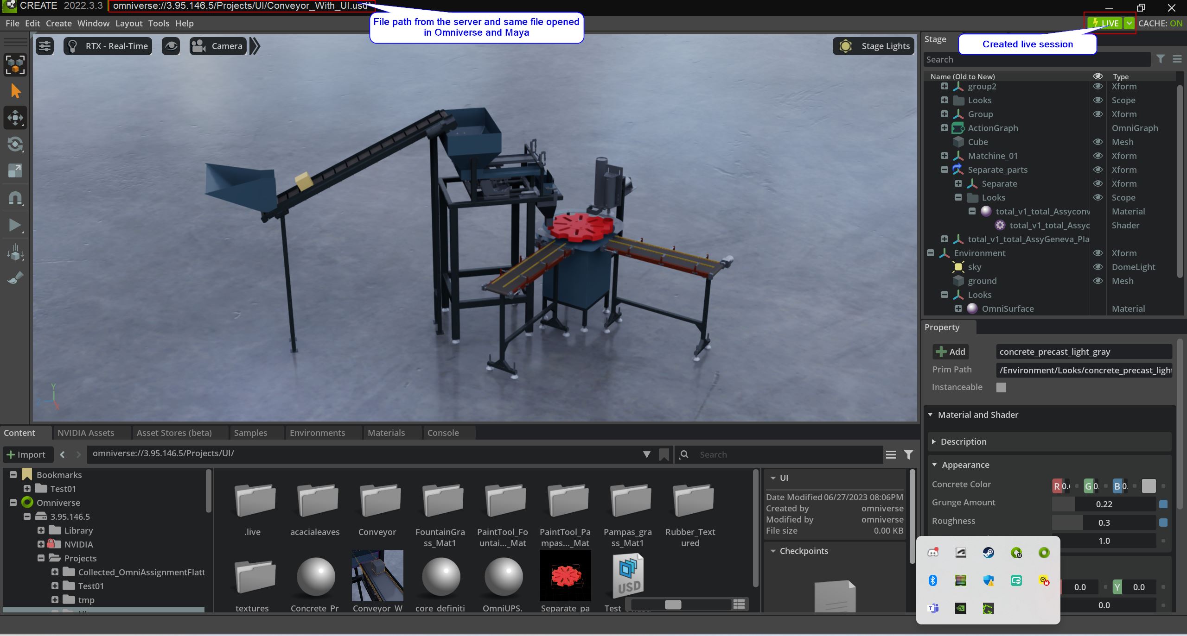
Task: Expand the viewport toolbar double arrow
Action: pos(255,46)
